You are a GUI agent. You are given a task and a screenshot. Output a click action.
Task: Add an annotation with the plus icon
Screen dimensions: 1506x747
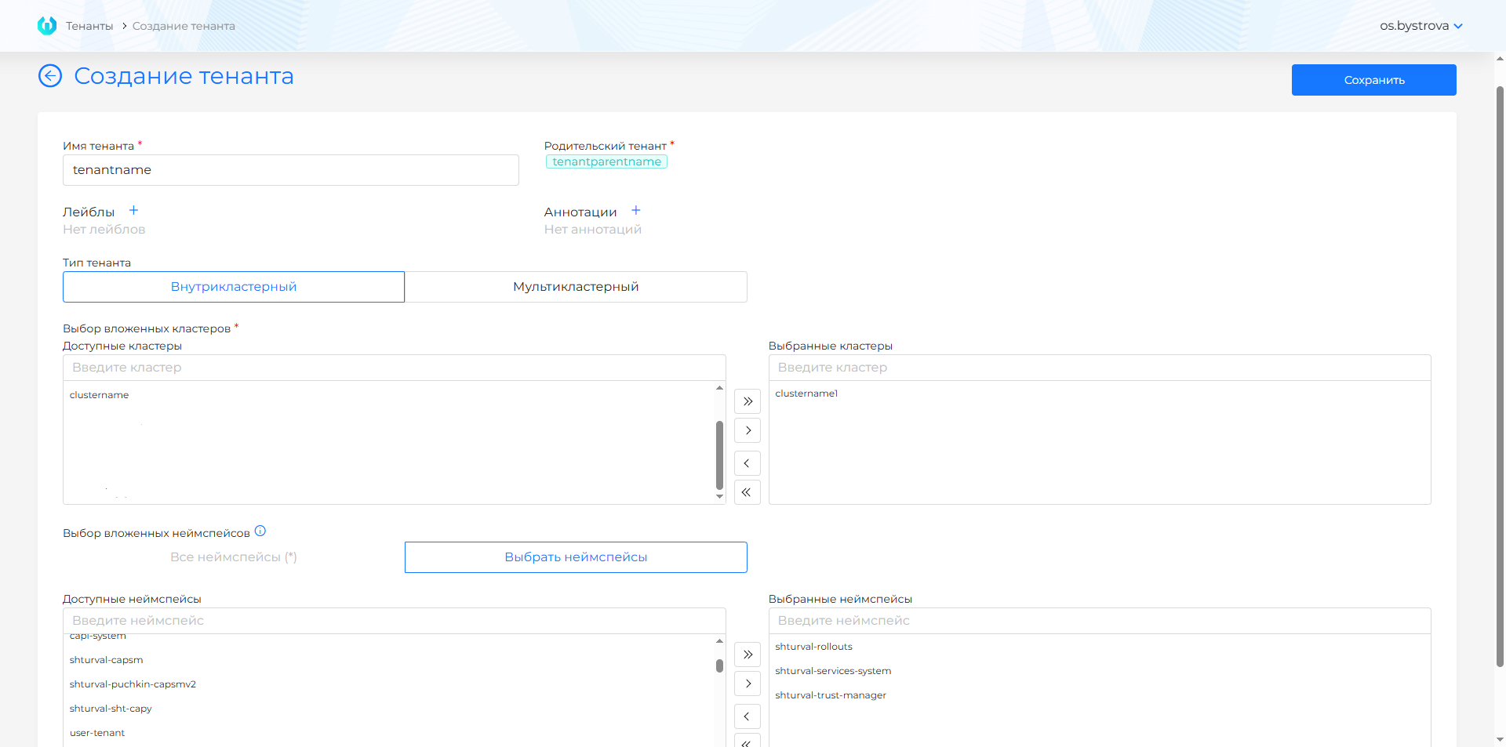coord(636,211)
